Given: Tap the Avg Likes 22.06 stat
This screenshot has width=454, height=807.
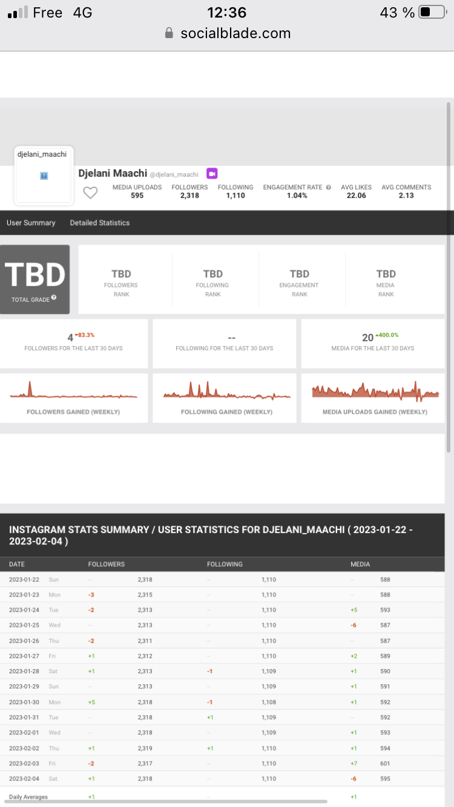Looking at the screenshot, I should pos(357,191).
